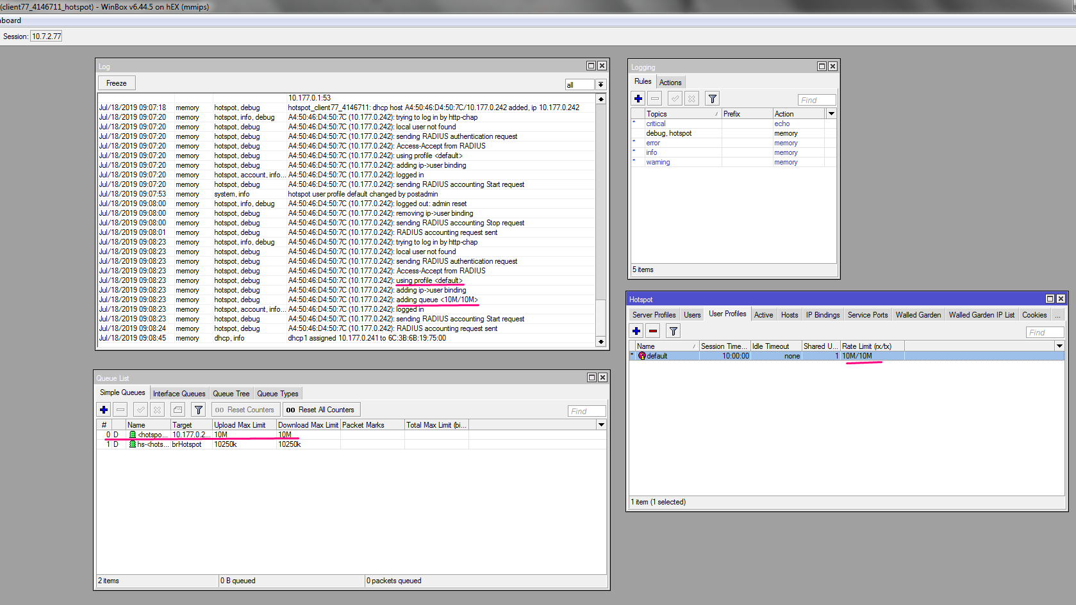
Task: Click the Find field in the Queue List window
Action: click(x=587, y=411)
